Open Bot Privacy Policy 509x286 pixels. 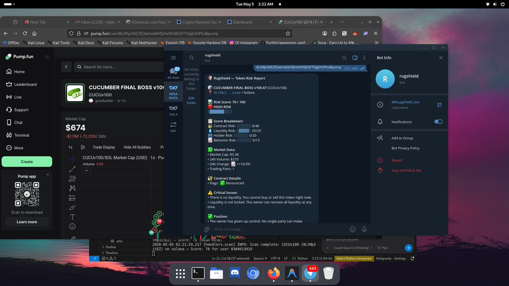pyautogui.click(x=405, y=148)
